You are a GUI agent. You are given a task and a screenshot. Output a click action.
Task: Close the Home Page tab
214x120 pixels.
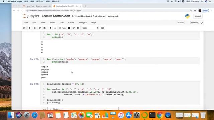pyautogui.click(x=50, y=6)
